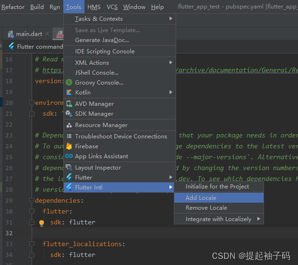Open IDE Scripting Console
298x265 pixels.
(119, 51)
